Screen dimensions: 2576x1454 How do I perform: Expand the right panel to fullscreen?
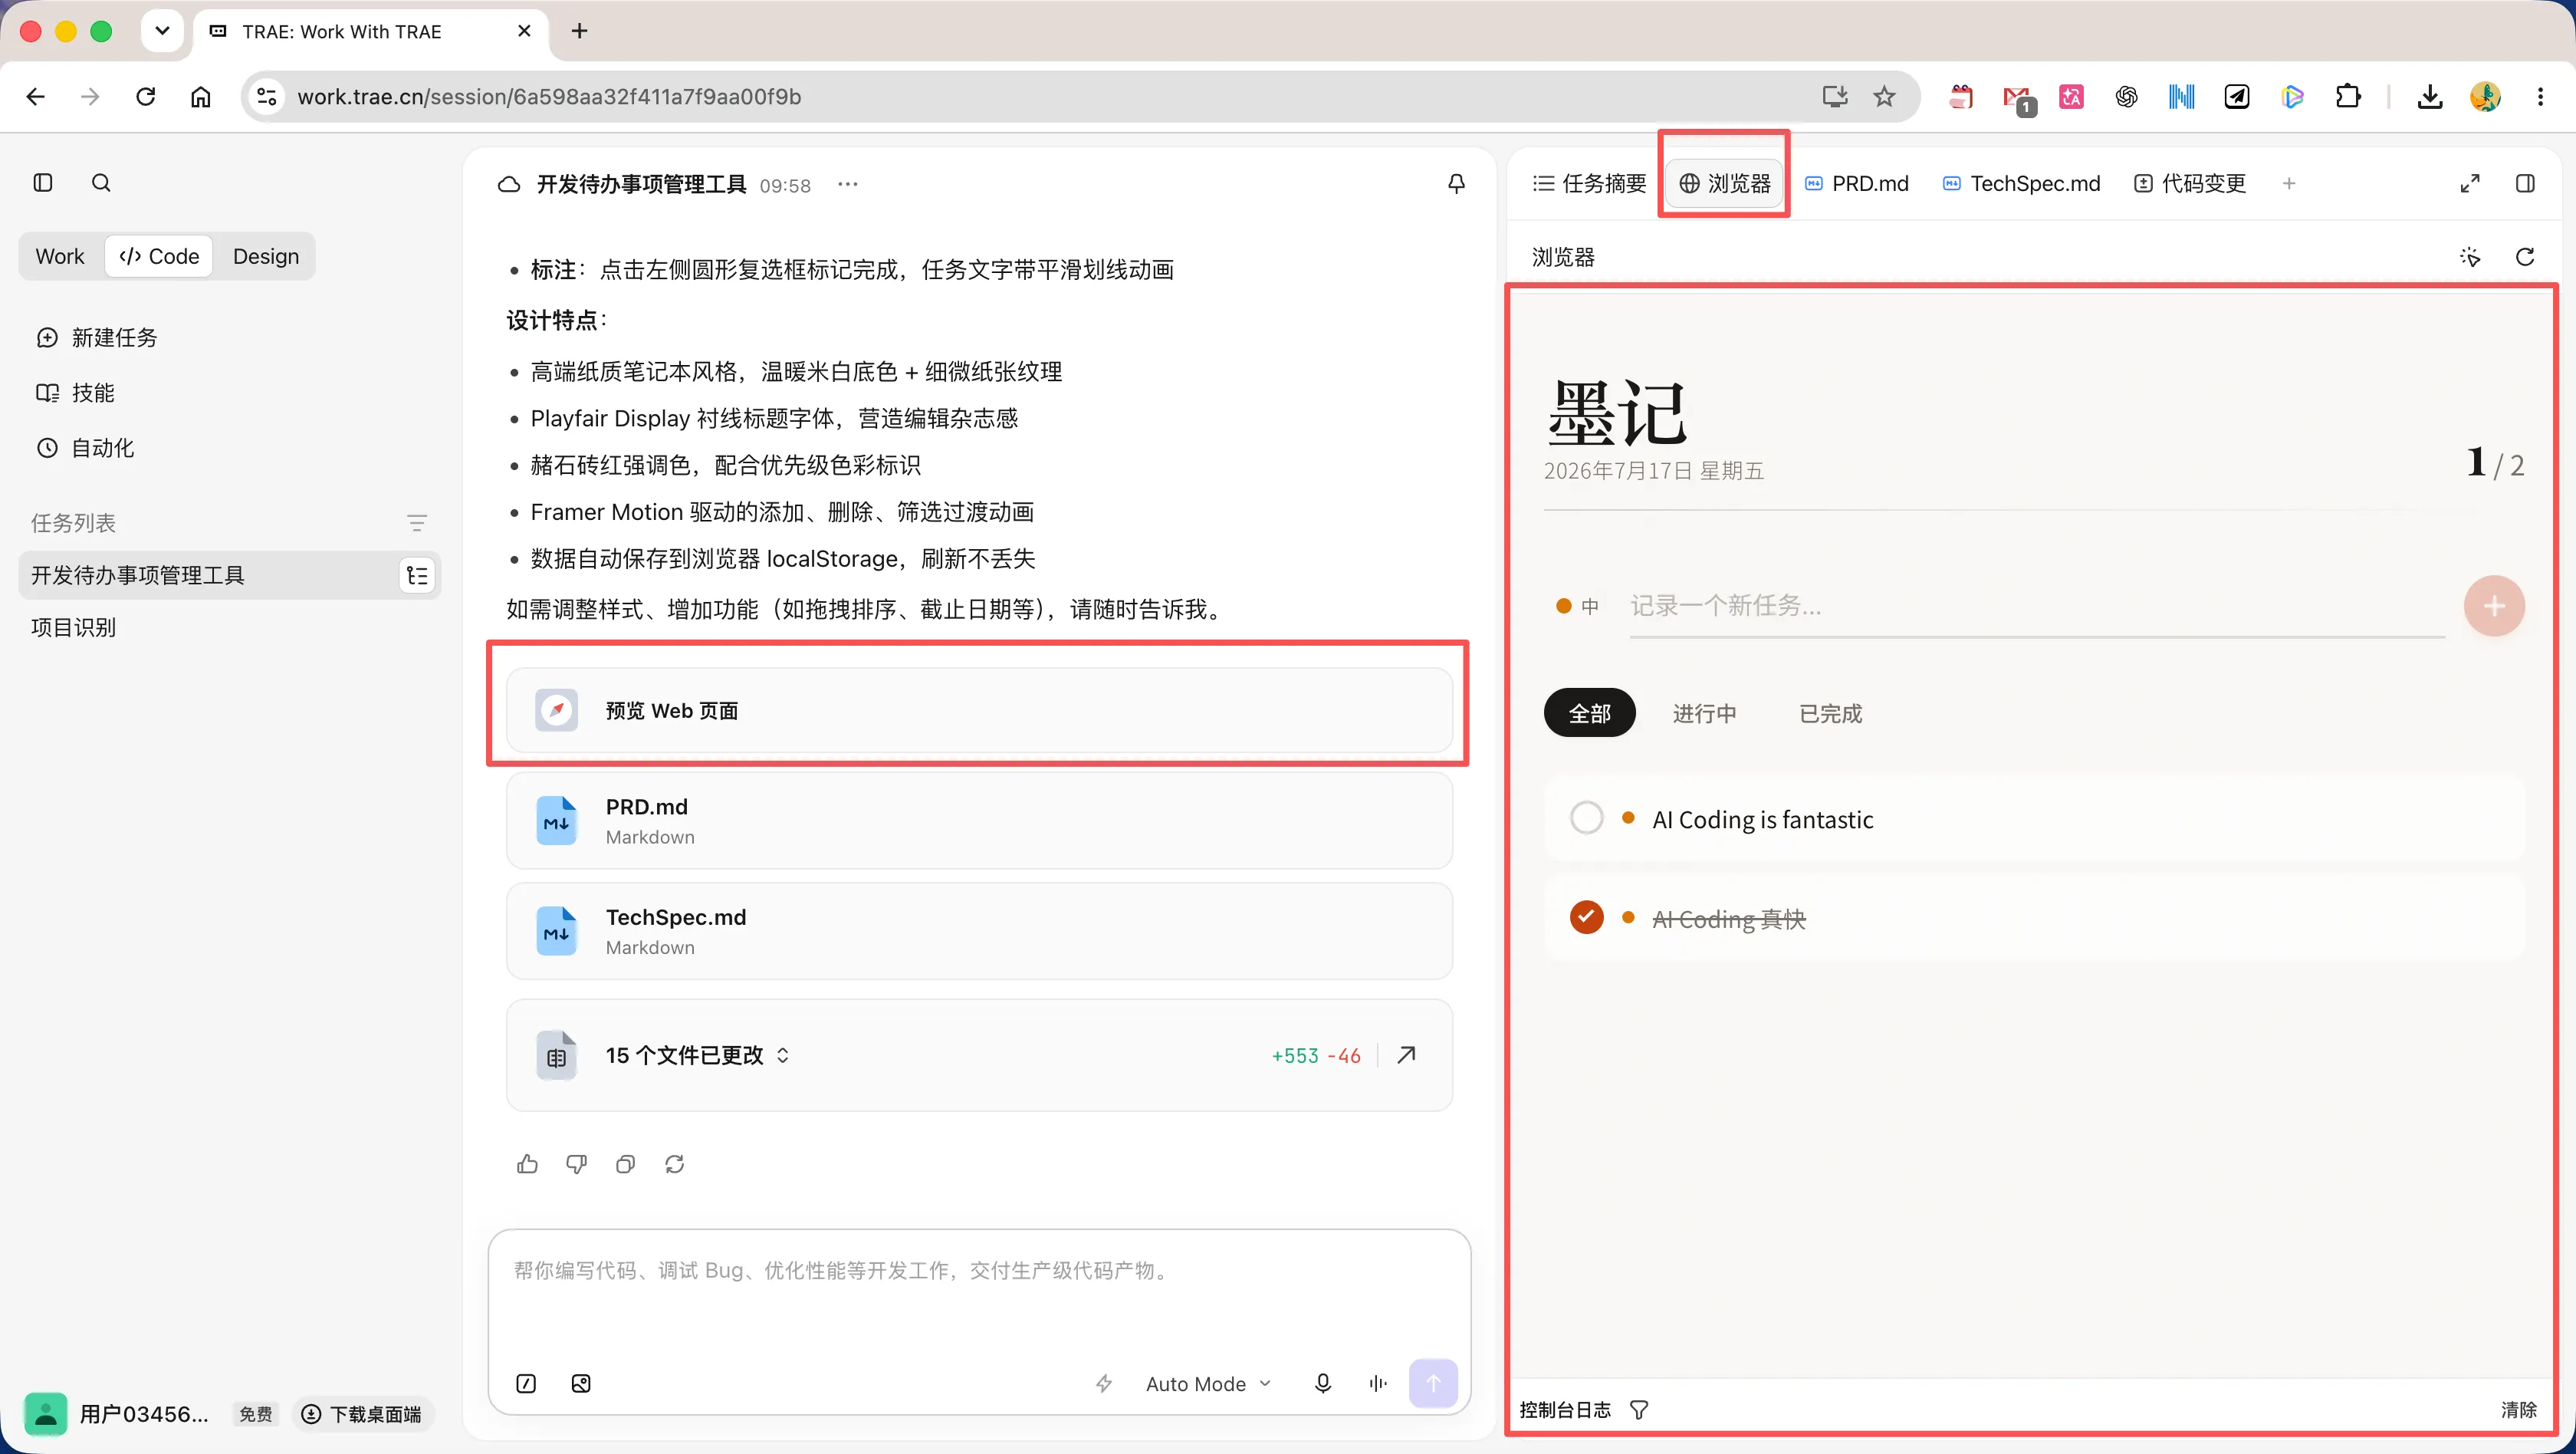(x=2470, y=184)
